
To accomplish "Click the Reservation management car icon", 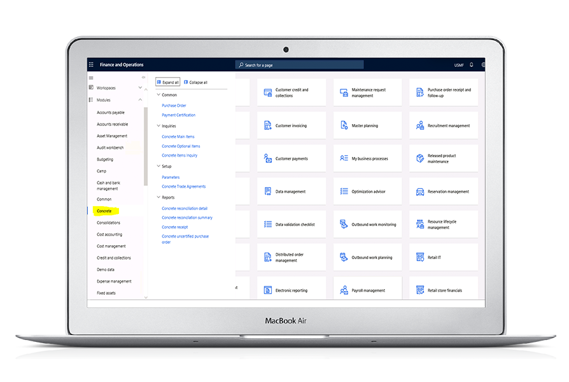I will pyautogui.click(x=420, y=192).
